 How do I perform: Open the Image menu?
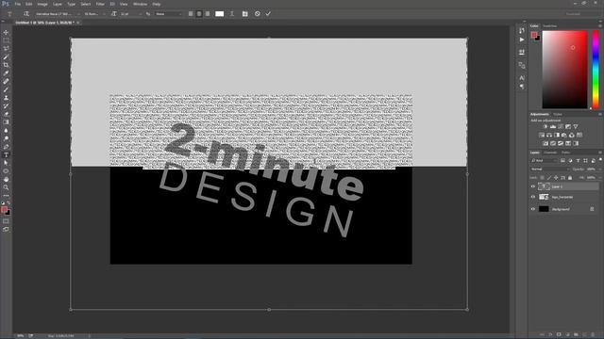pyautogui.click(x=42, y=4)
